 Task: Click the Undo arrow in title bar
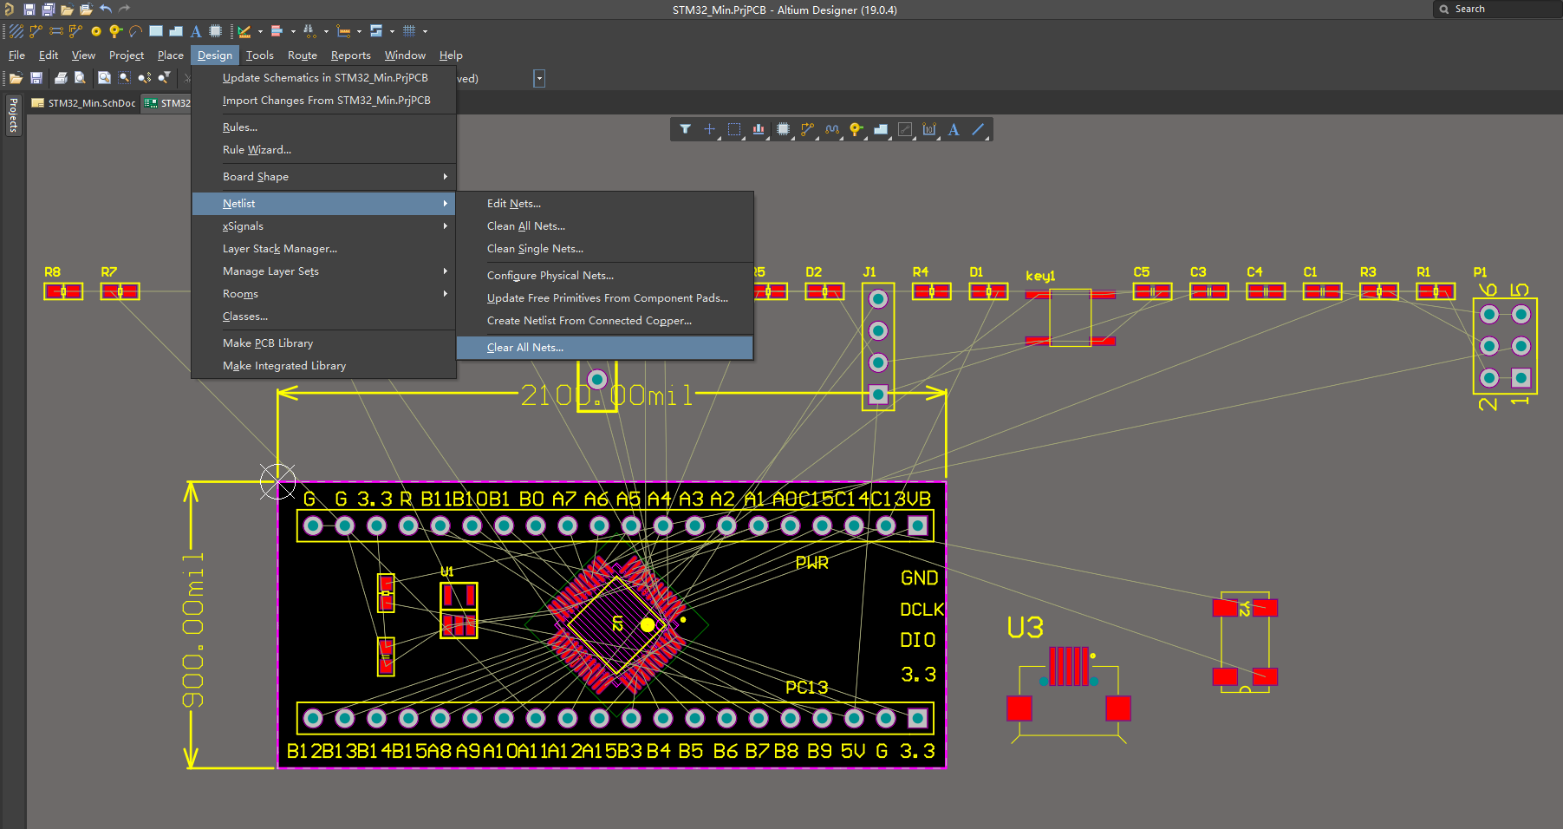(x=106, y=10)
